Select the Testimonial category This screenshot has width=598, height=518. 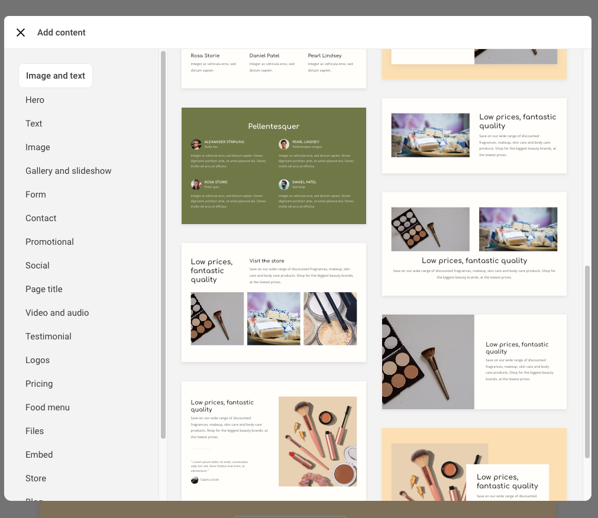point(49,336)
